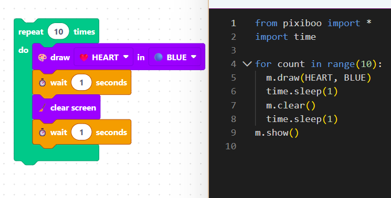Image resolution: width=391 pixels, height=198 pixels.
Task: Click the 'draw' label on purple block
Action: tap(60, 58)
